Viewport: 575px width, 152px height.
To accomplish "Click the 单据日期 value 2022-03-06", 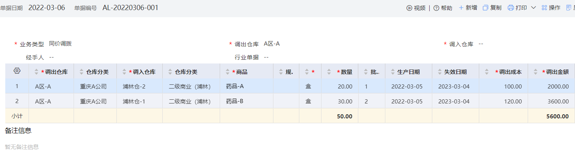I will point(47,8).
